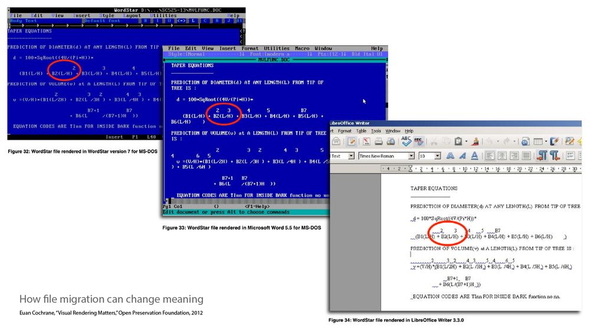Run Spelling and Grammar check in LibreOffice
590x332 pixels.
(x=406, y=141)
